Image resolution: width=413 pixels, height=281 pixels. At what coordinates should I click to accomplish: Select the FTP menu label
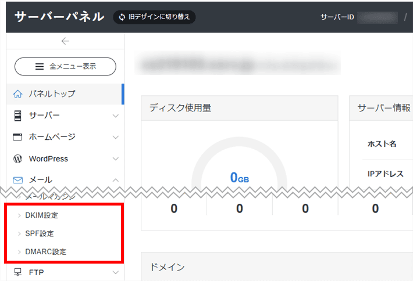click(x=36, y=272)
